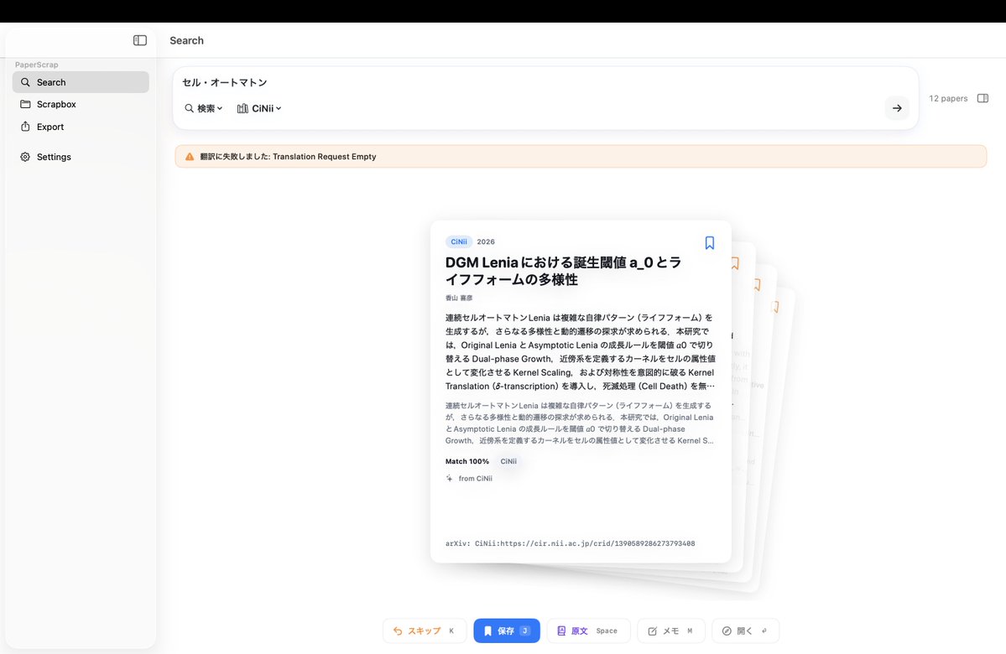
Task: Click the Search page heading
Action: [x=187, y=40]
